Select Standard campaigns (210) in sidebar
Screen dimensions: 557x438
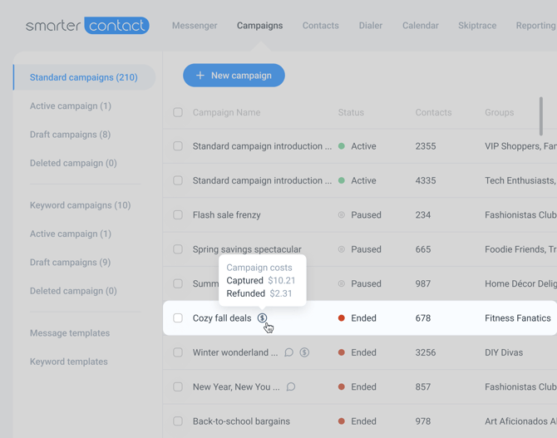point(84,77)
